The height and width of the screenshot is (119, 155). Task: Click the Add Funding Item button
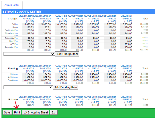coord(65,87)
